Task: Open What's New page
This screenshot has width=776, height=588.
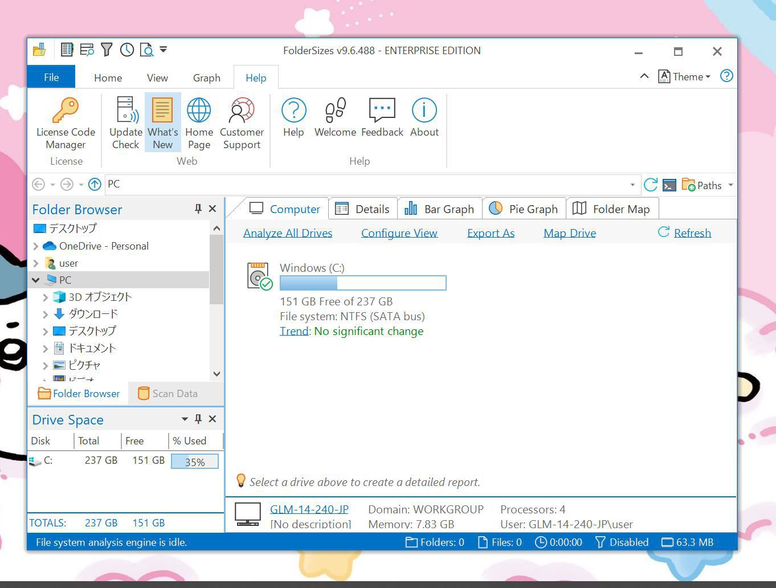Action: pos(162,123)
